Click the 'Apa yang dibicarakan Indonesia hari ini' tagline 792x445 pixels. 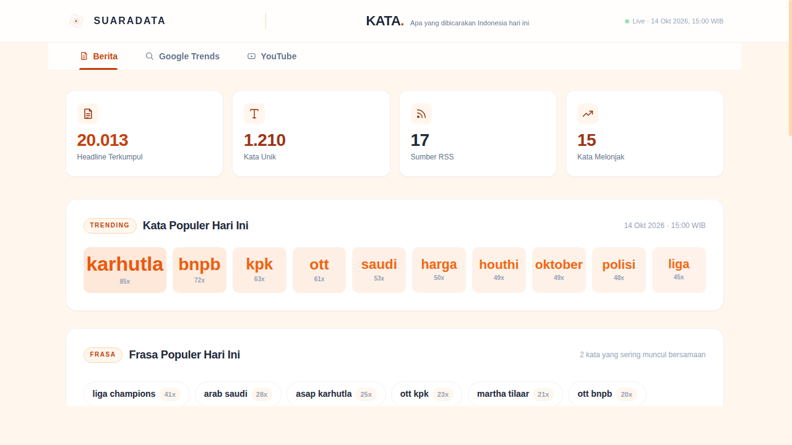(470, 23)
